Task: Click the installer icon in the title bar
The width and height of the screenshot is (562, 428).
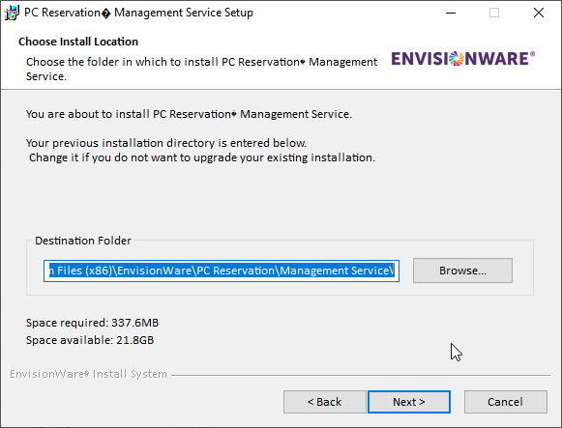Action: click(x=11, y=13)
